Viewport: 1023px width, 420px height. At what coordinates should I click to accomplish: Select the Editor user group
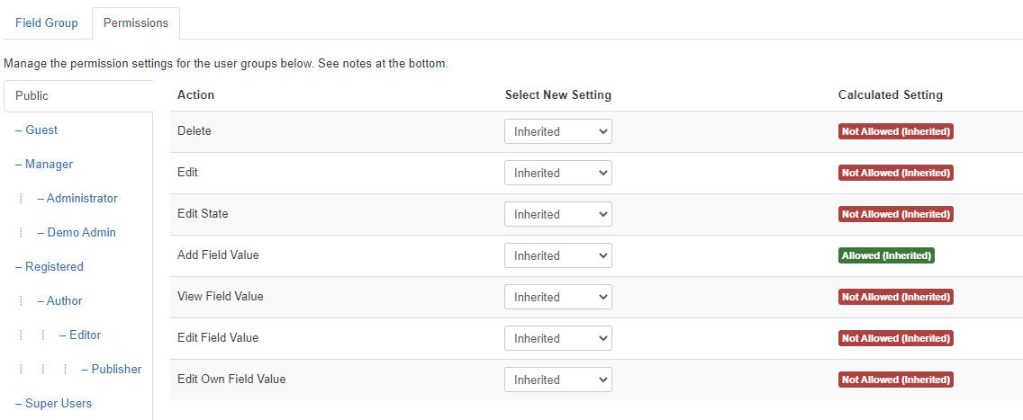[85, 335]
